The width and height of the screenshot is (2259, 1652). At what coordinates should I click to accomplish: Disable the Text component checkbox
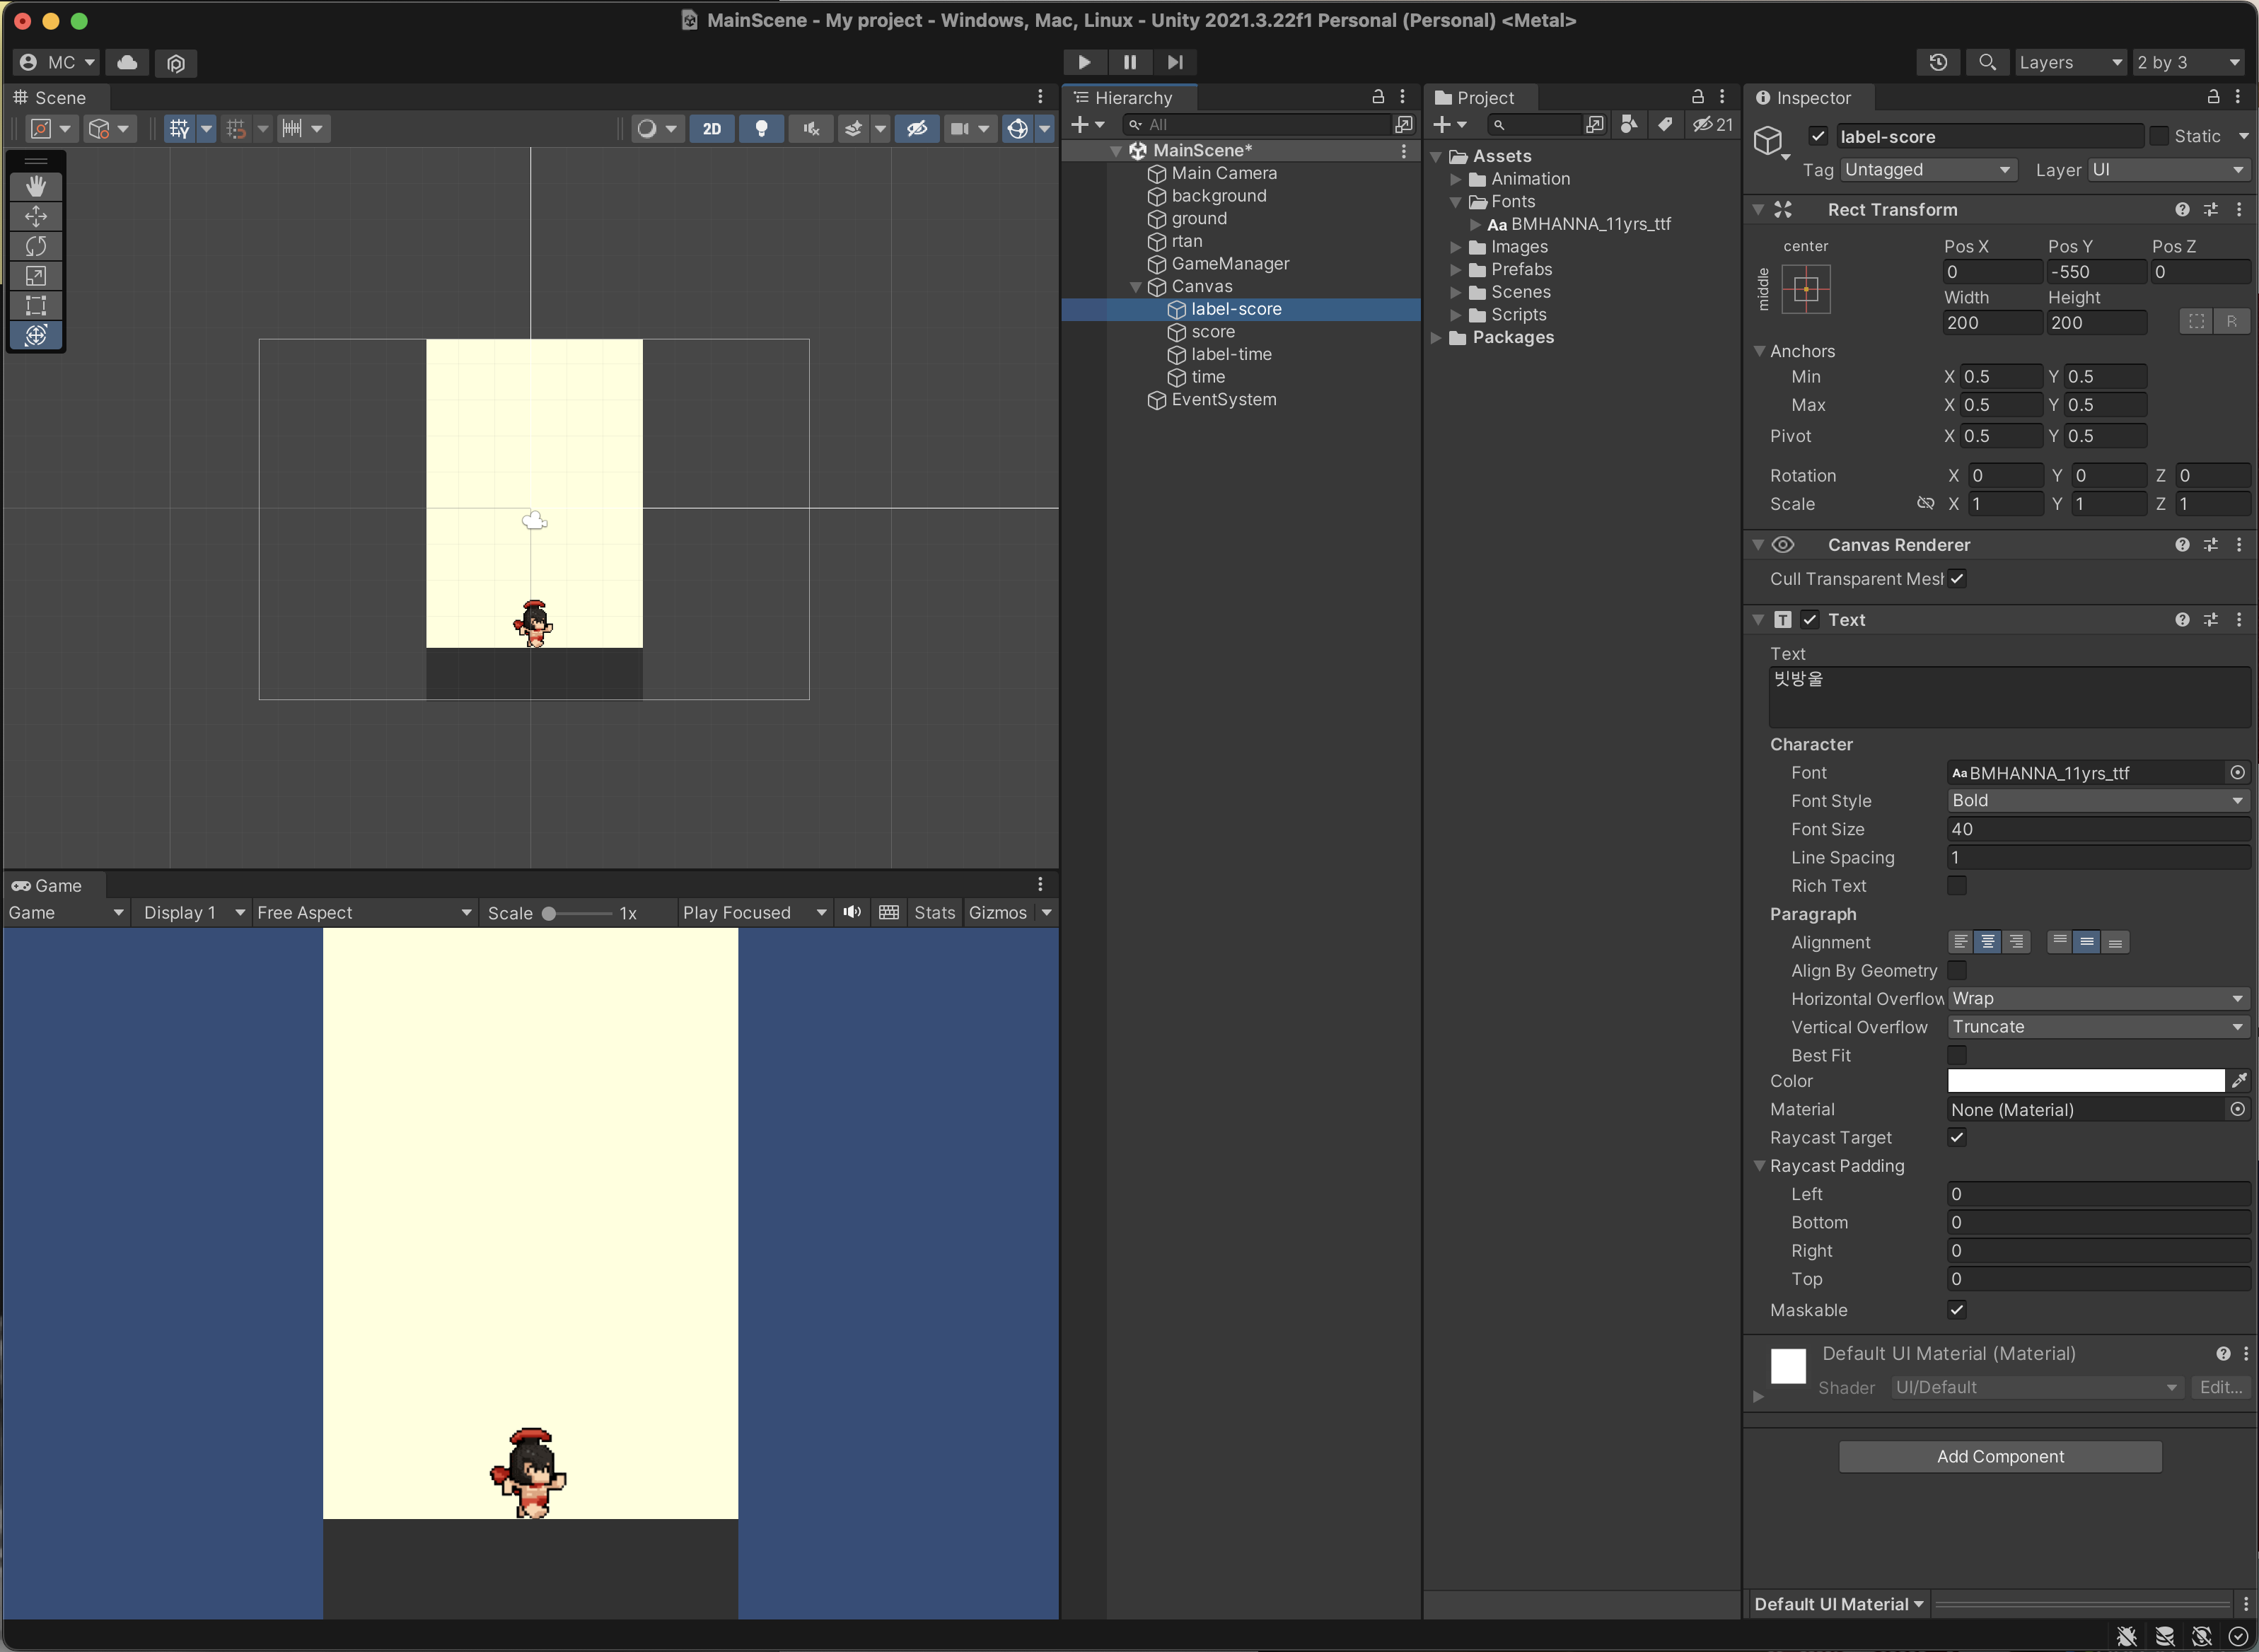(1810, 620)
